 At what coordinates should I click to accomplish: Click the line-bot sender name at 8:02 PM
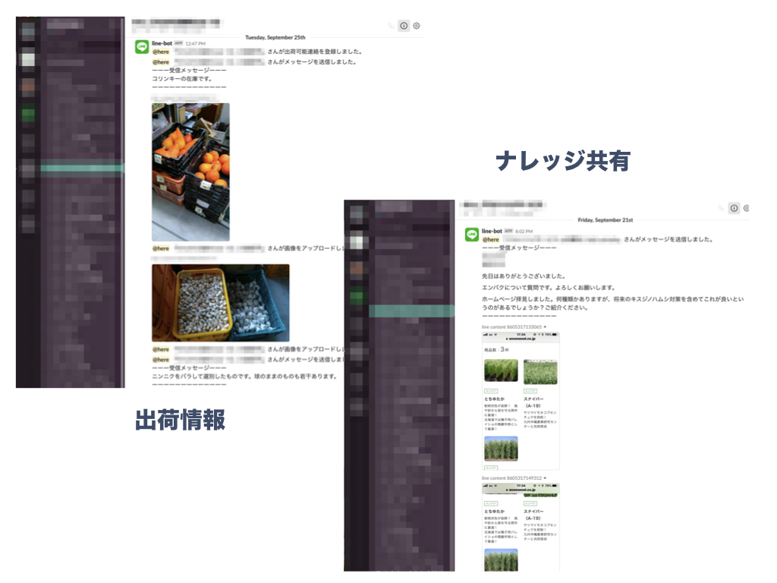pos(492,231)
